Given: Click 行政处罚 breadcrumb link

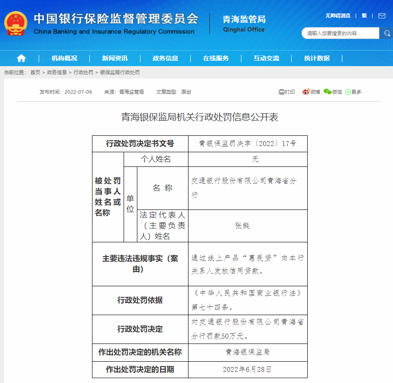Looking at the screenshot, I should (x=83, y=72).
